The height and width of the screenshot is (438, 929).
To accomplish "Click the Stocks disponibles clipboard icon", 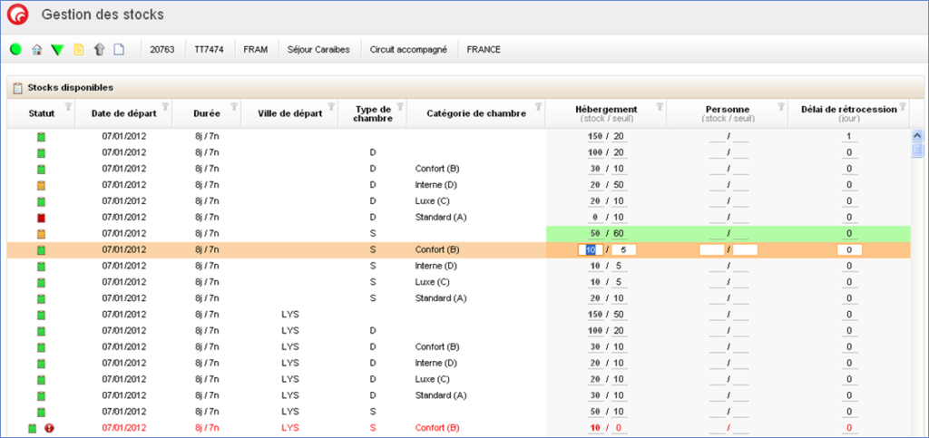I will [17, 88].
